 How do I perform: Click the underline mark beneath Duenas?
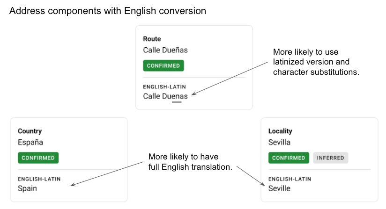[177, 102]
